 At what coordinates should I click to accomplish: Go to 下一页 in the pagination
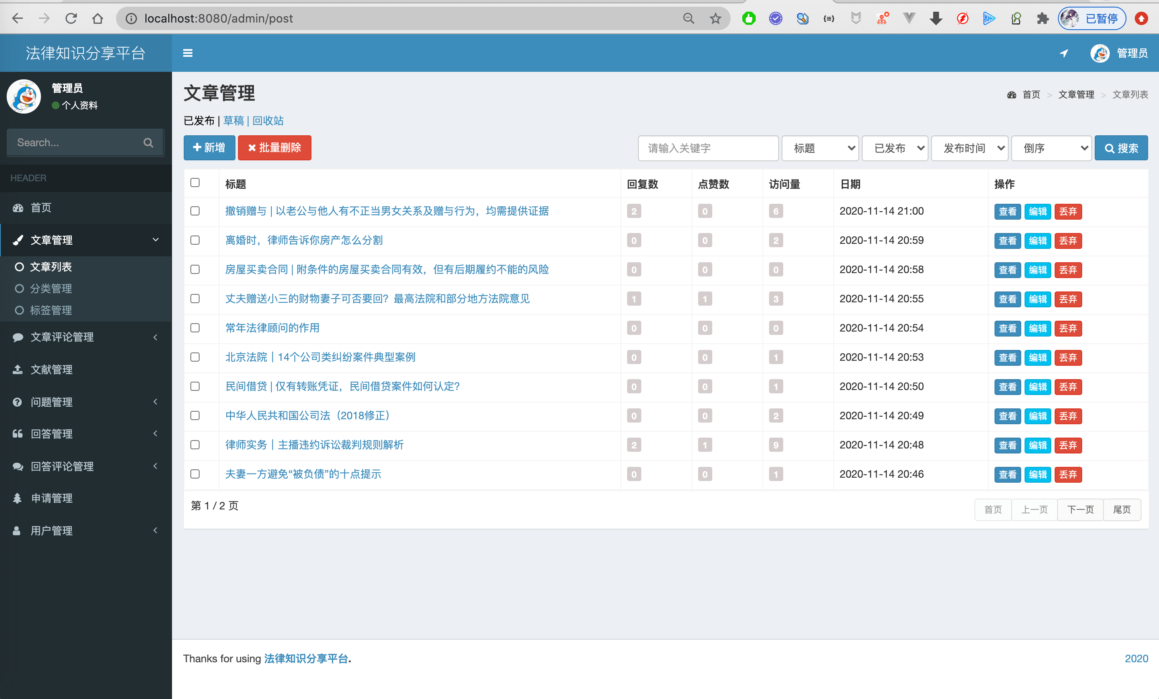(x=1080, y=509)
